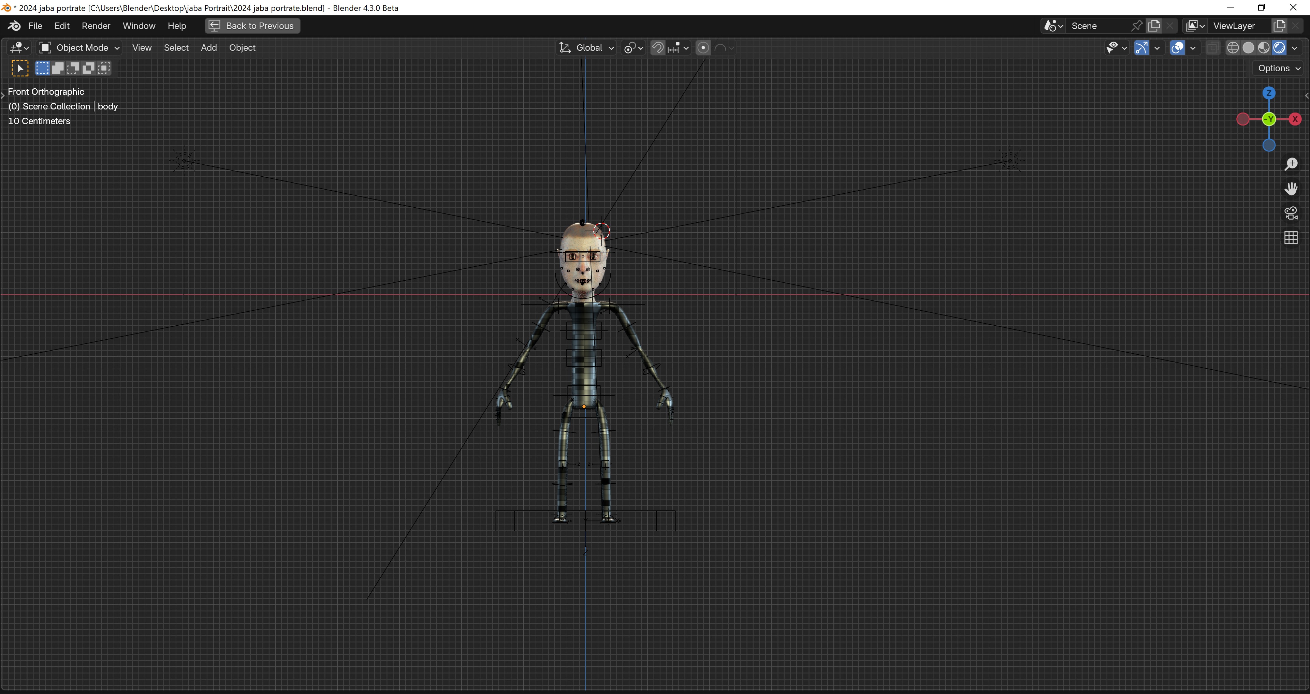This screenshot has height=694, width=1310.
Task: Click the red X axis on gizmo
Action: 1295,119
